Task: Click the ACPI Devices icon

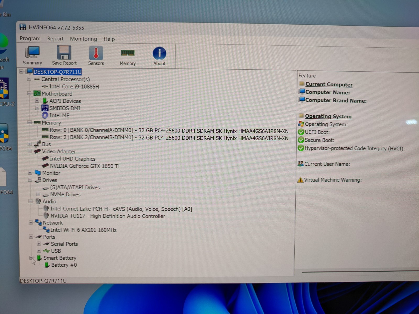Action: click(45, 100)
